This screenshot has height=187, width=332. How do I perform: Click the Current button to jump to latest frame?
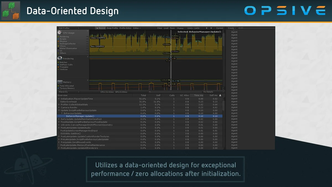219,28
